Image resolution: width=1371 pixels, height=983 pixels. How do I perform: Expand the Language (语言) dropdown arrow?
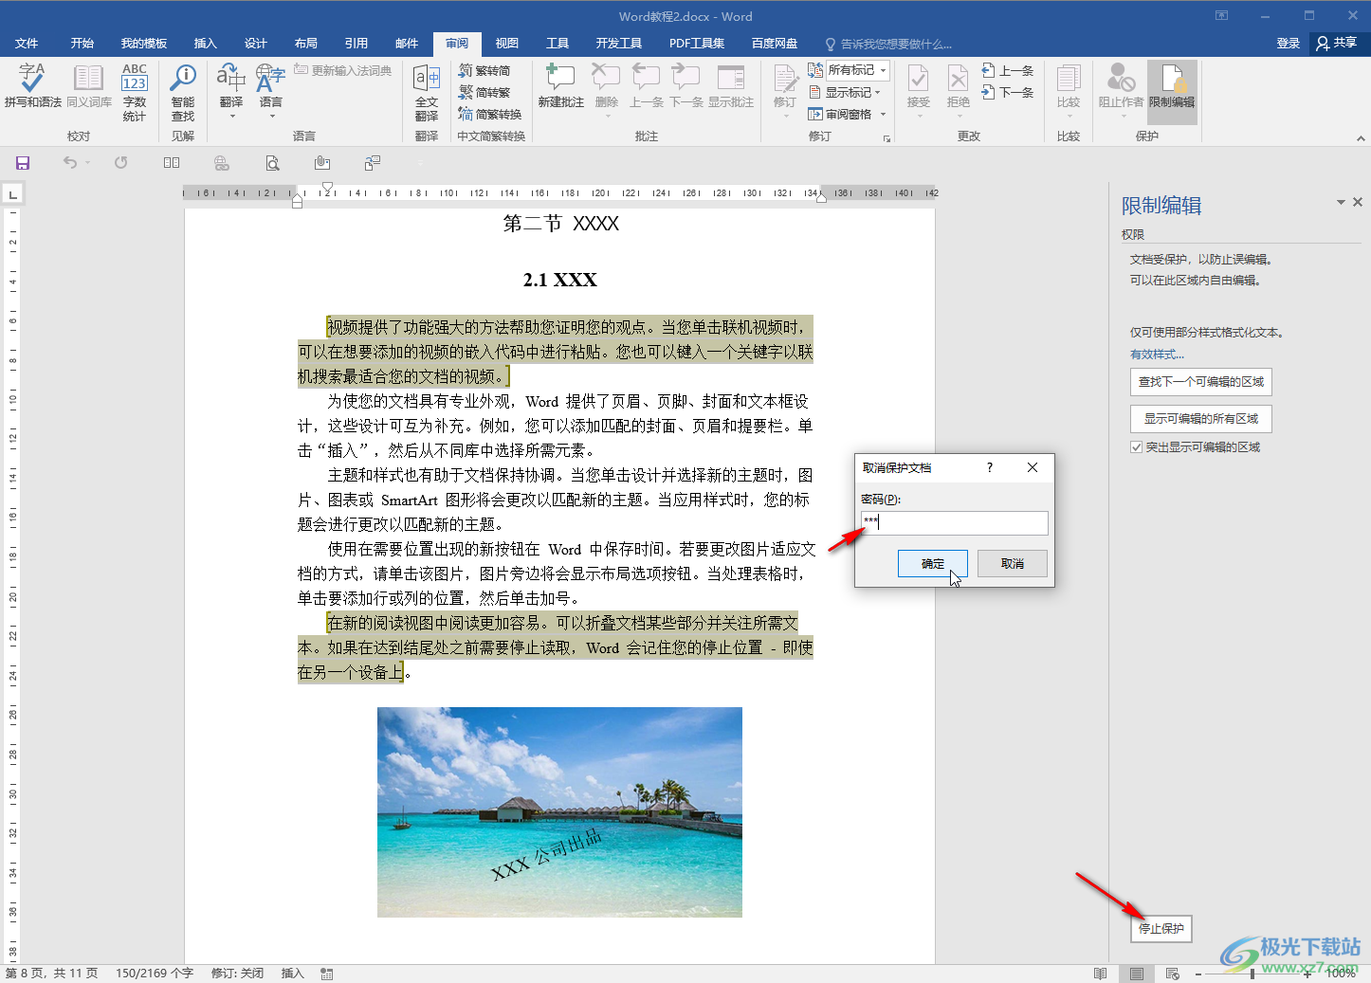click(271, 117)
